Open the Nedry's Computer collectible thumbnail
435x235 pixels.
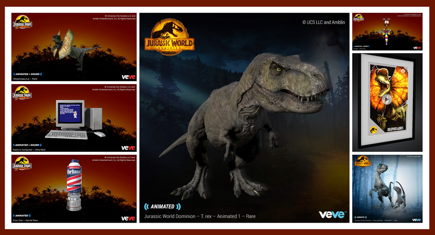click(x=74, y=118)
